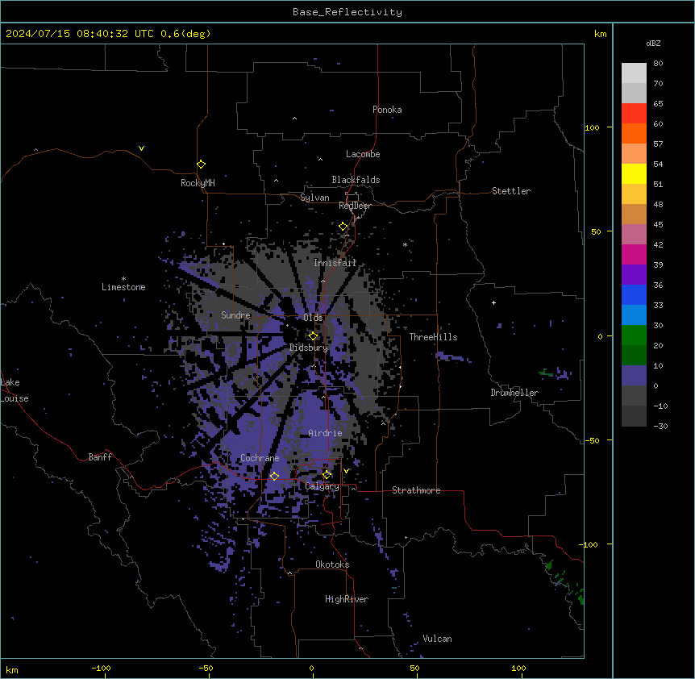Click the Base_Reflectivity title
The height and width of the screenshot is (679, 695).
(347, 12)
